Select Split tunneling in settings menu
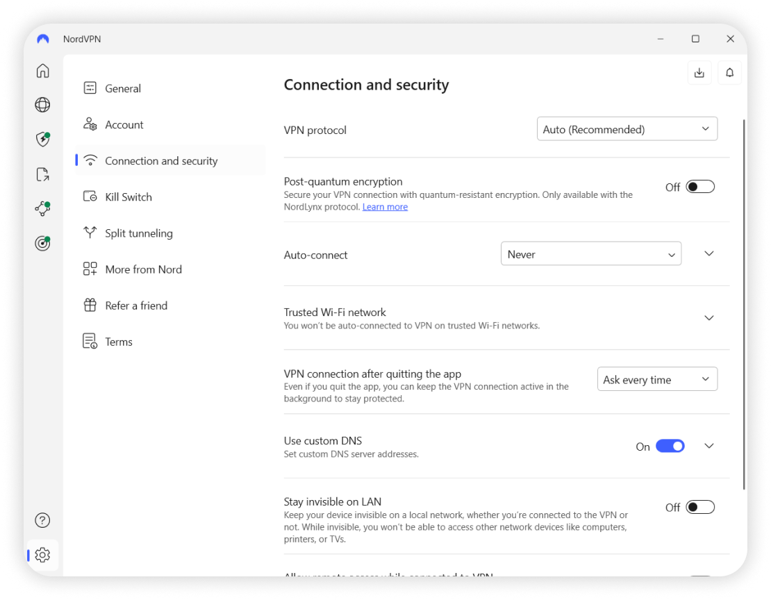 (x=138, y=233)
